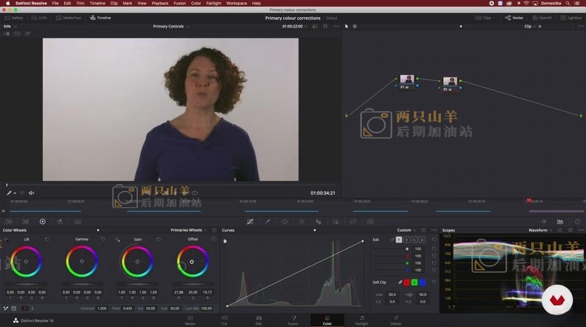This screenshot has width=586, height=327.
Task: Select node 02 in node graph
Action: (x=450, y=82)
